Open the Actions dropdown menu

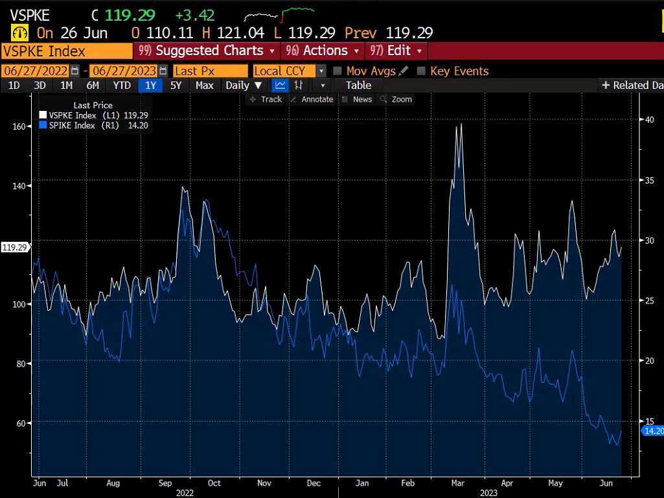[323, 51]
